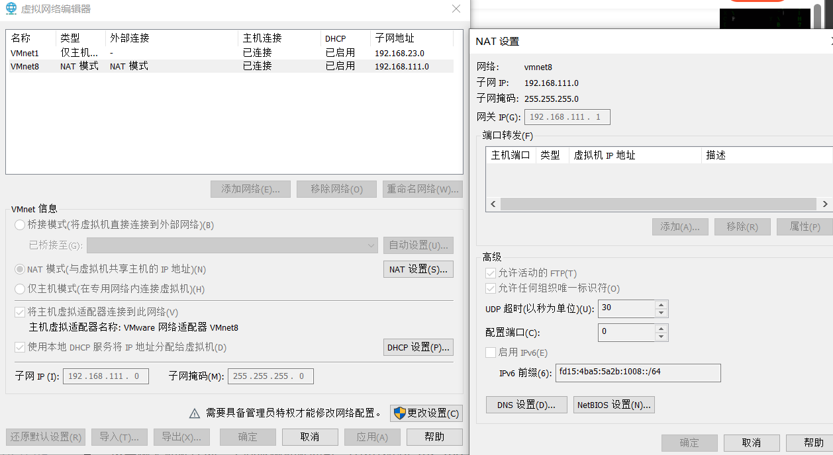Increase the UDP 超时 value with up arrow

coord(661,305)
